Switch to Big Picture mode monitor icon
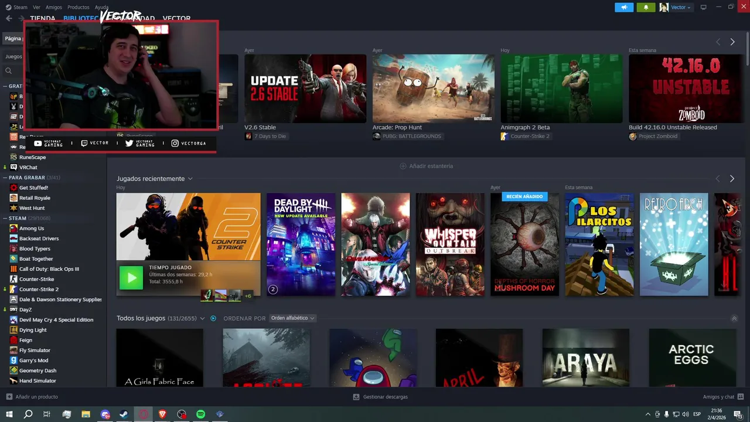This screenshot has width=750, height=422. tap(704, 7)
